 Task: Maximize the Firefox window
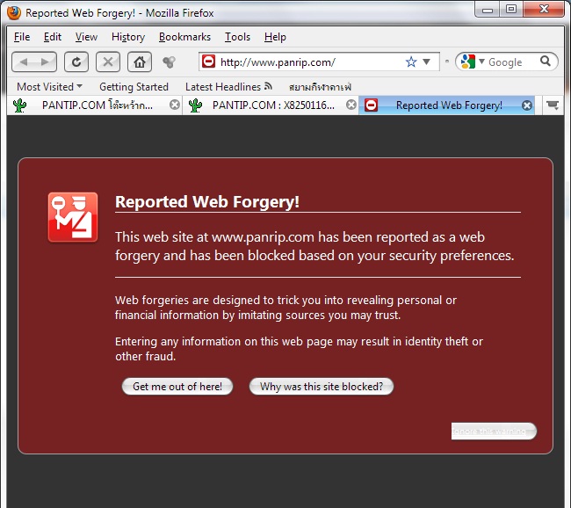pos(511,9)
